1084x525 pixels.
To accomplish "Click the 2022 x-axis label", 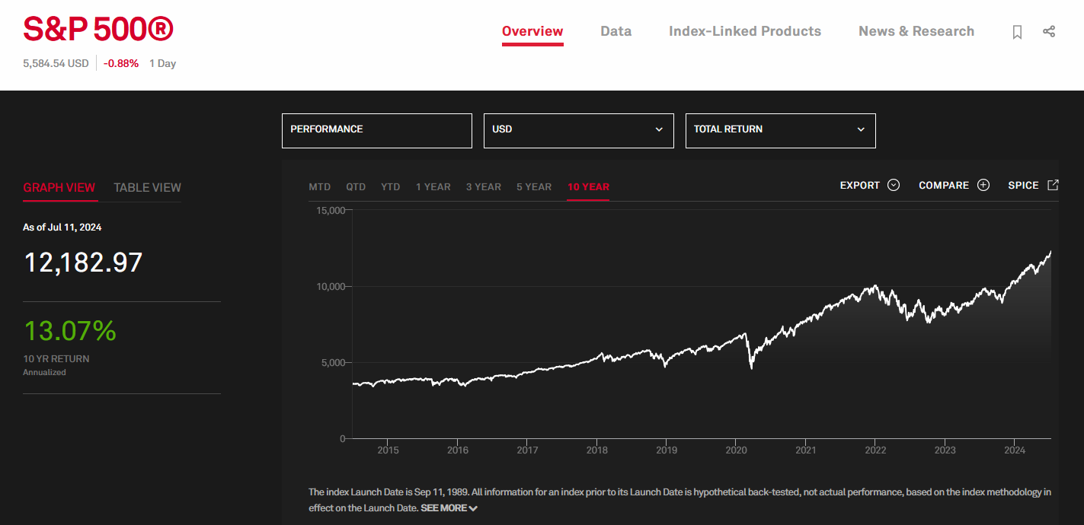I will tap(875, 450).
